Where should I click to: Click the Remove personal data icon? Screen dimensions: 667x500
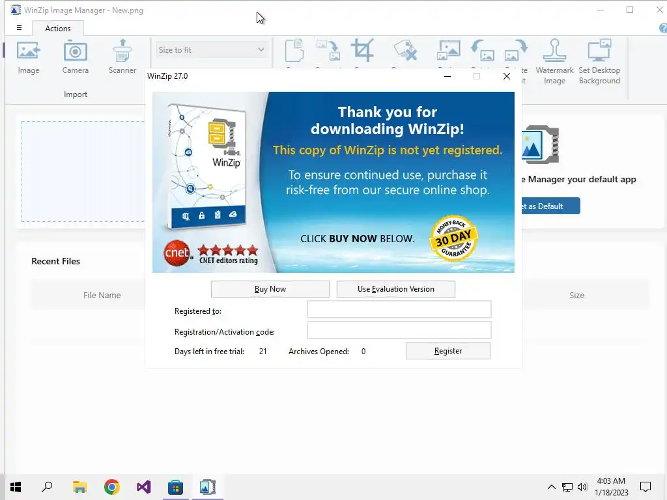pyautogui.click(x=405, y=51)
